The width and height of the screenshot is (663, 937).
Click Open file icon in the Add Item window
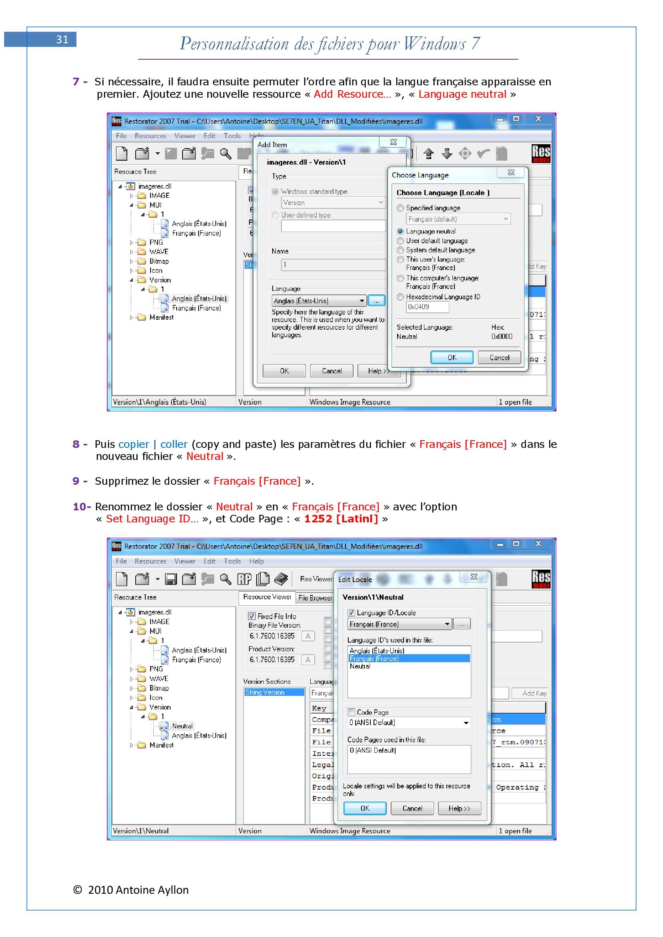point(142,153)
